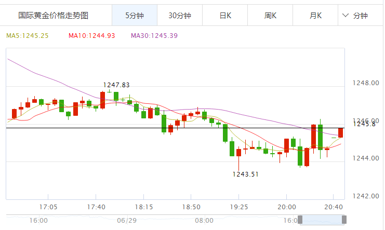385x230 pixels.
Task: Click the chevron arrow beside 分钟
Action: pyautogui.click(x=346, y=16)
